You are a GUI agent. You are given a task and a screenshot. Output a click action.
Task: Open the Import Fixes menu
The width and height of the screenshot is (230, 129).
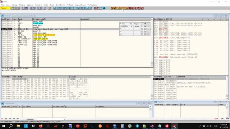coord(80,5)
